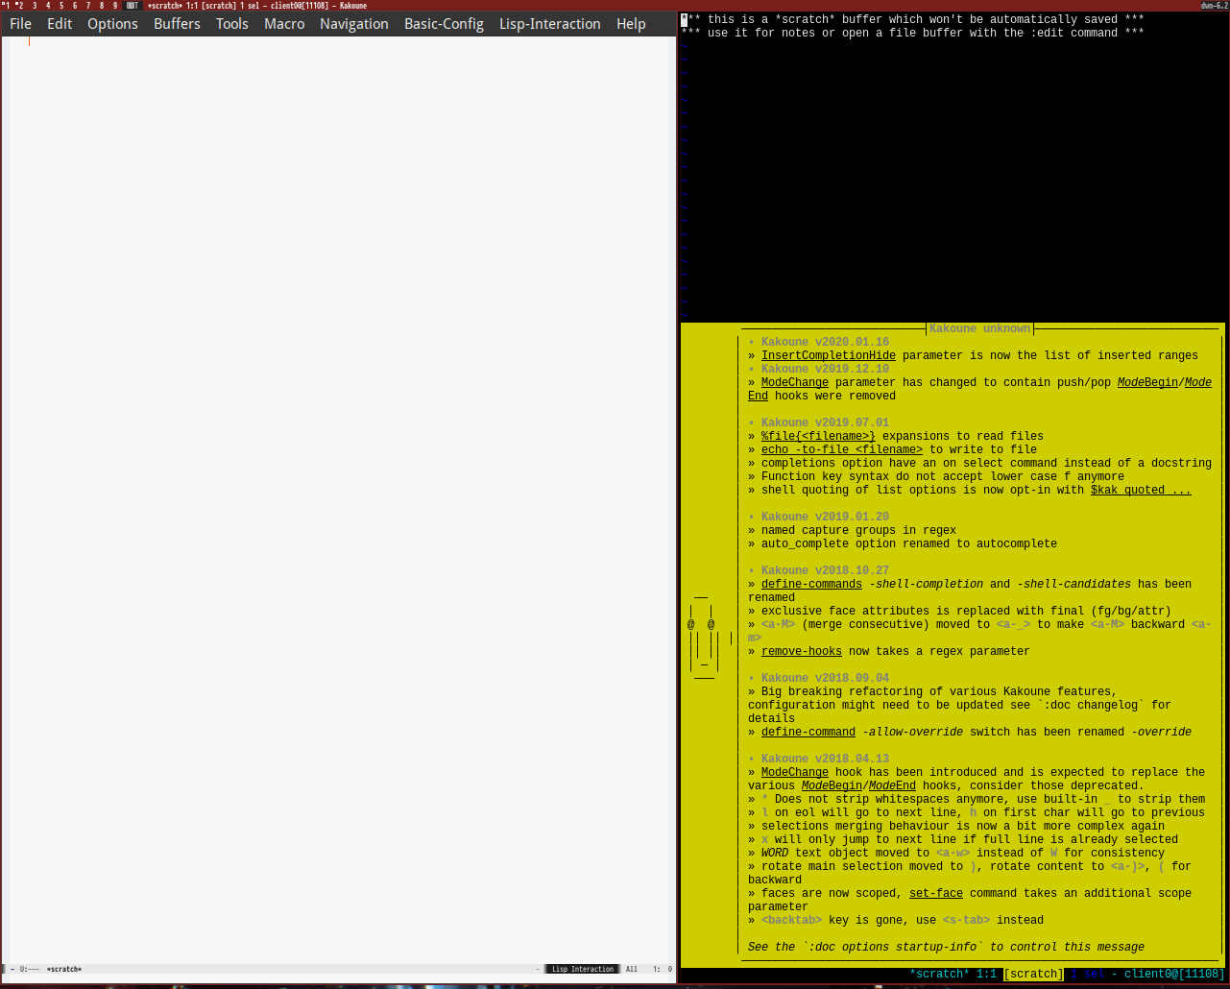Expand the Buffers menu
The width and height of the screenshot is (1230, 989).
coord(177,24)
